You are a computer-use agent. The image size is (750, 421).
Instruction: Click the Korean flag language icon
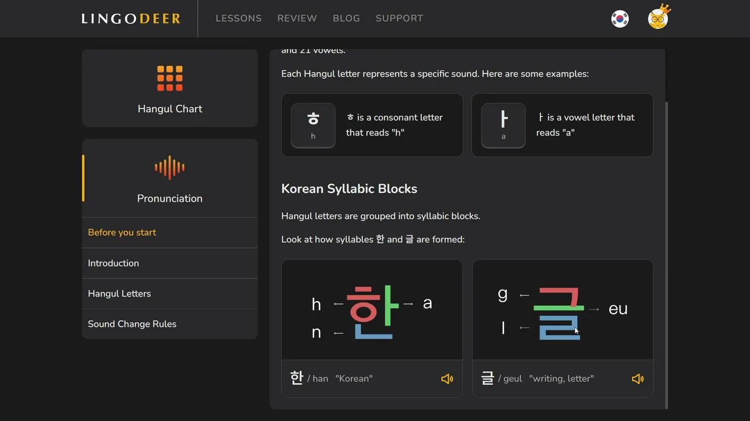click(x=620, y=19)
